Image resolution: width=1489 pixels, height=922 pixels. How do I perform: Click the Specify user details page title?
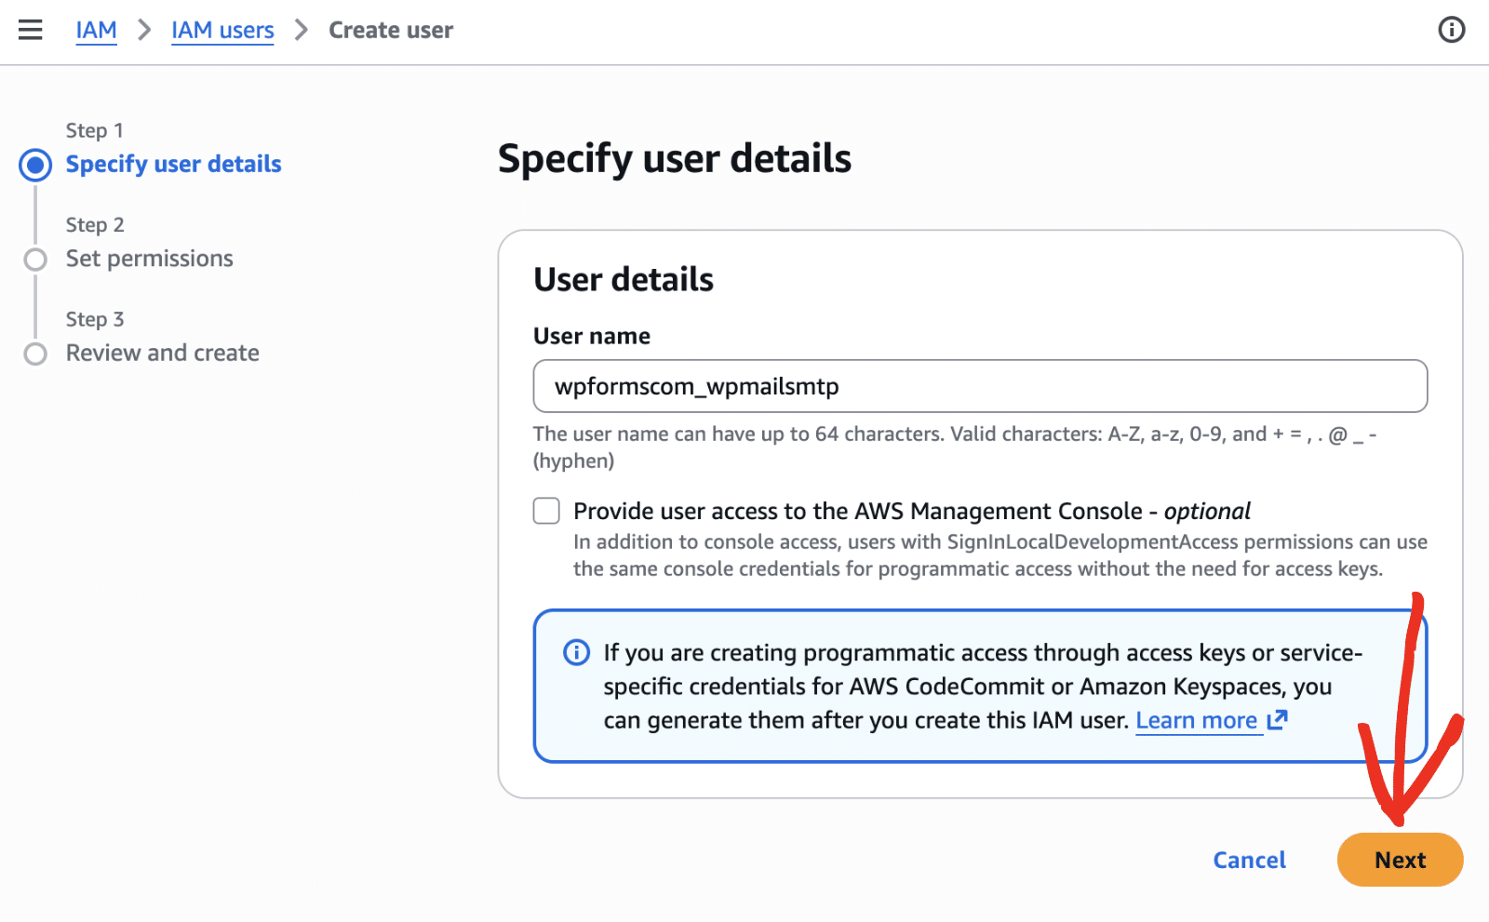[x=675, y=158]
